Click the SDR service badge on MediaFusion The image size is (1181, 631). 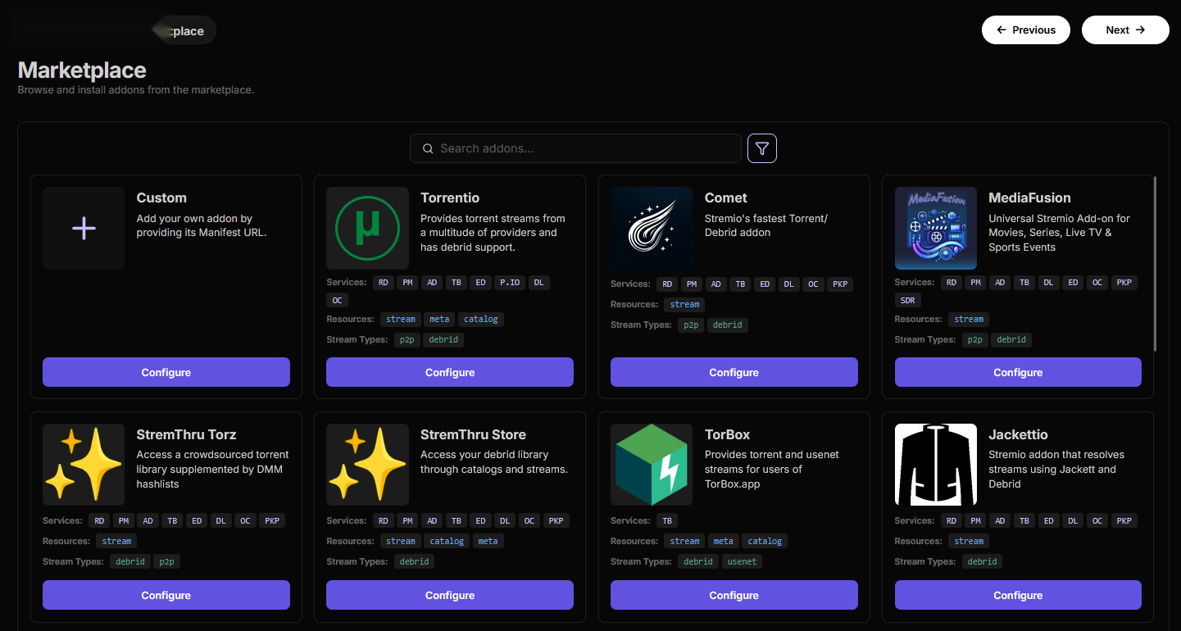click(x=907, y=301)
